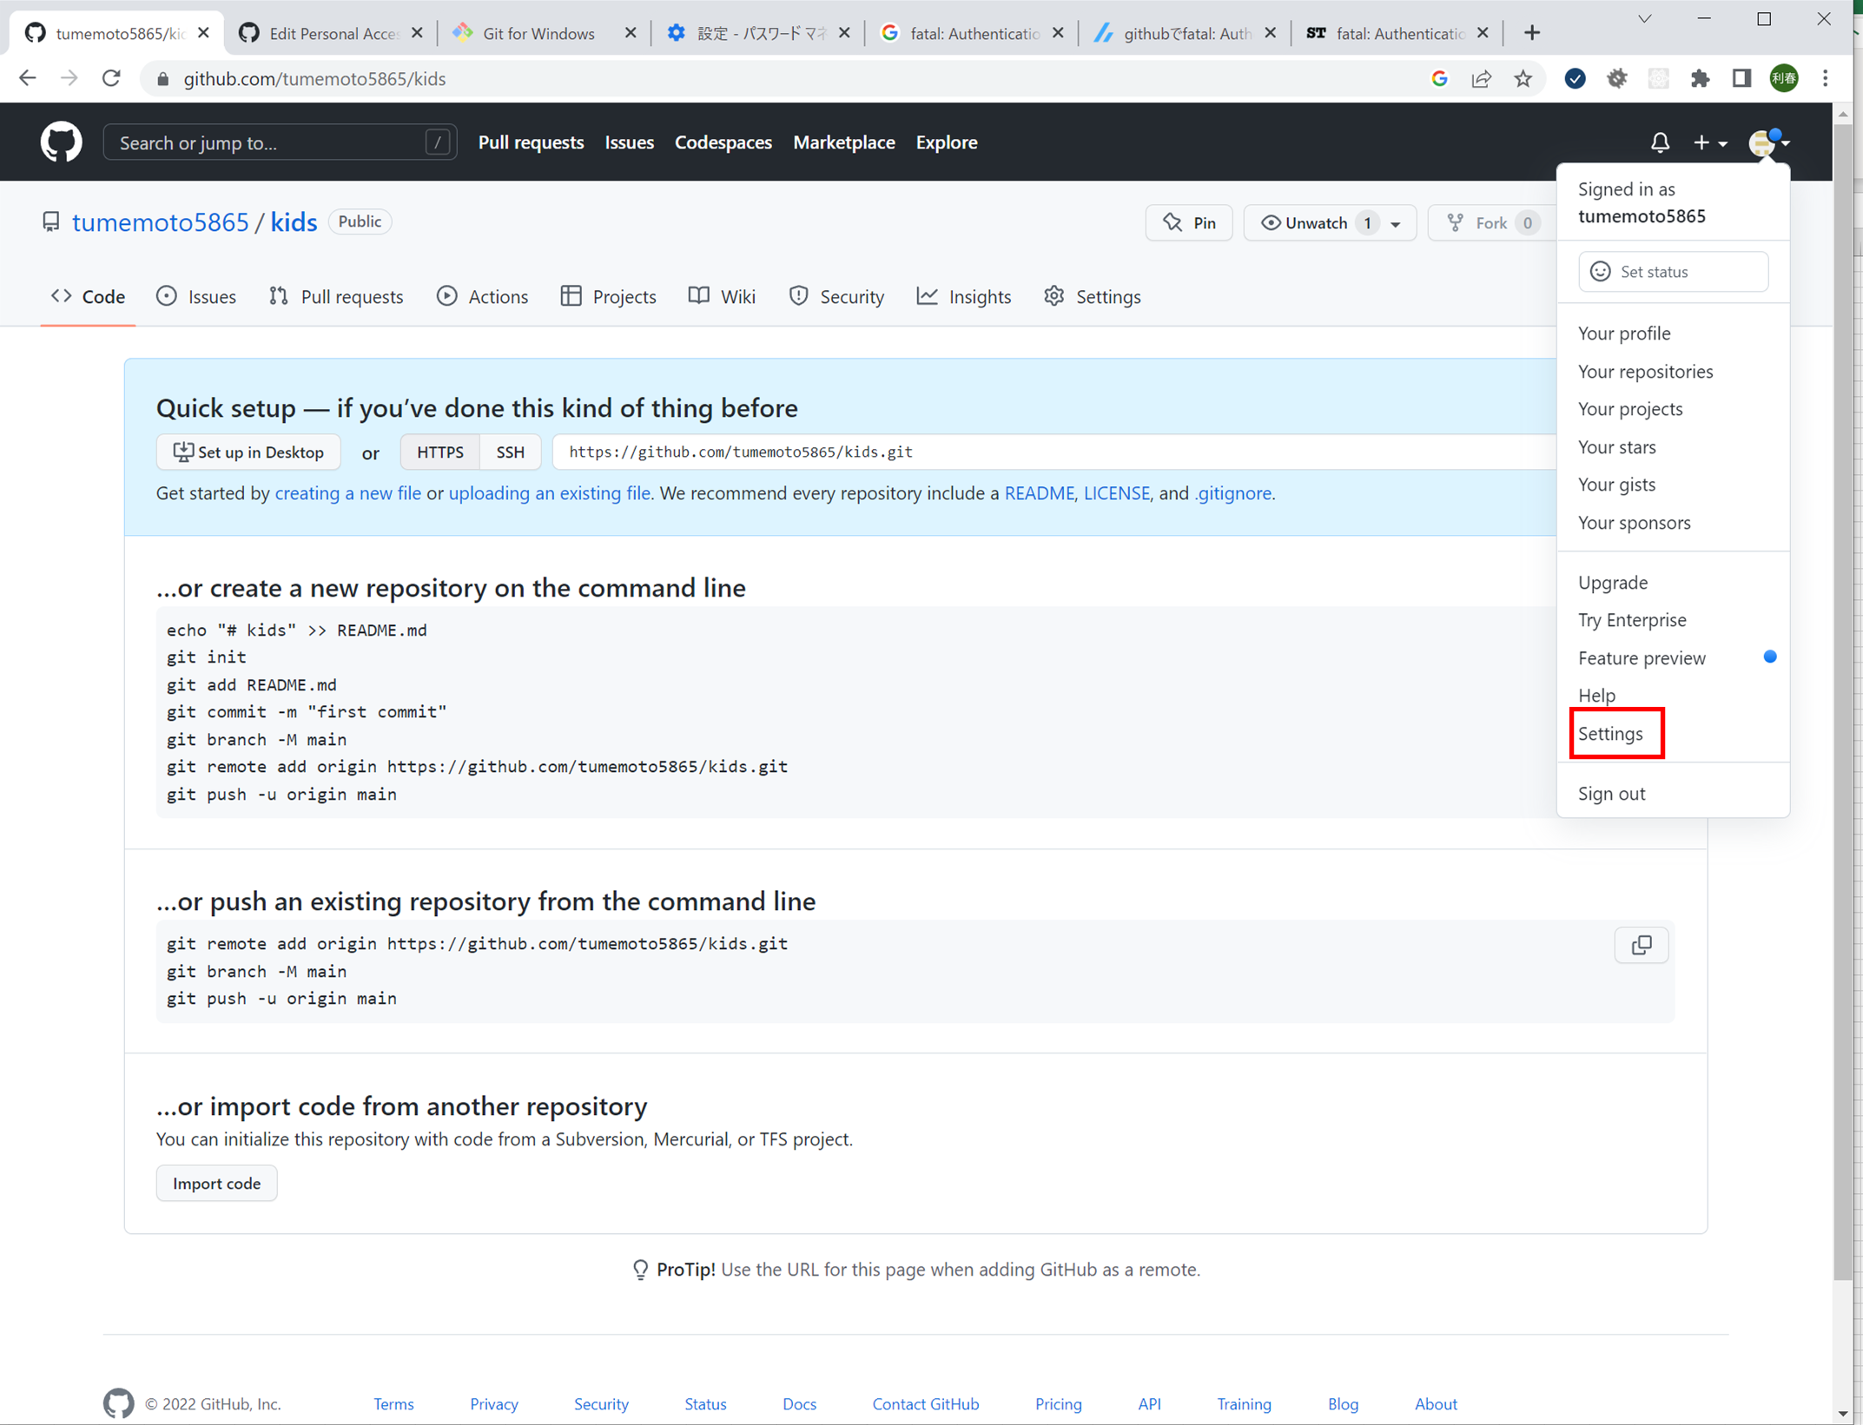Pin the kids repository
The height and width of the screenshot is (1425, 1863).
1188,222
